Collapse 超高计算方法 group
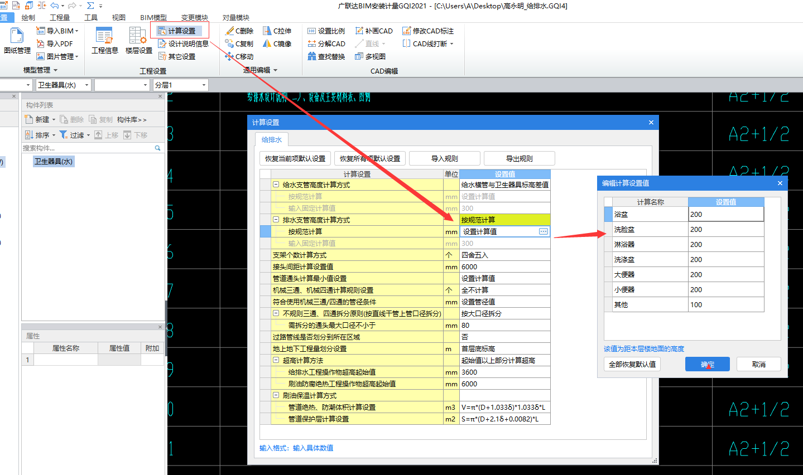The width and height of the screenshot is (803, 475). (x=276, y=360)
